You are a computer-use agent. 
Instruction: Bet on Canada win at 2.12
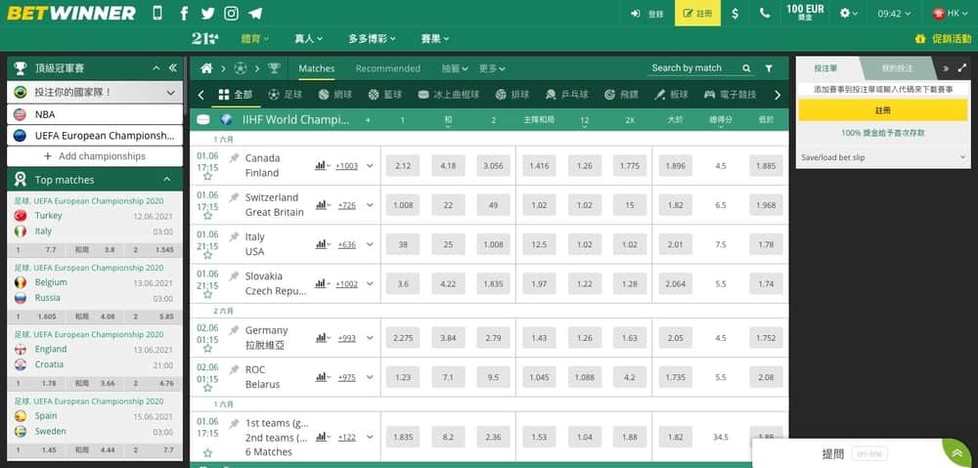point(403,166)
